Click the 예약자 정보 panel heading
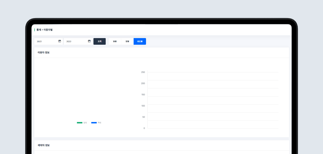Screen dimensions: 323x154 (44, 145)
